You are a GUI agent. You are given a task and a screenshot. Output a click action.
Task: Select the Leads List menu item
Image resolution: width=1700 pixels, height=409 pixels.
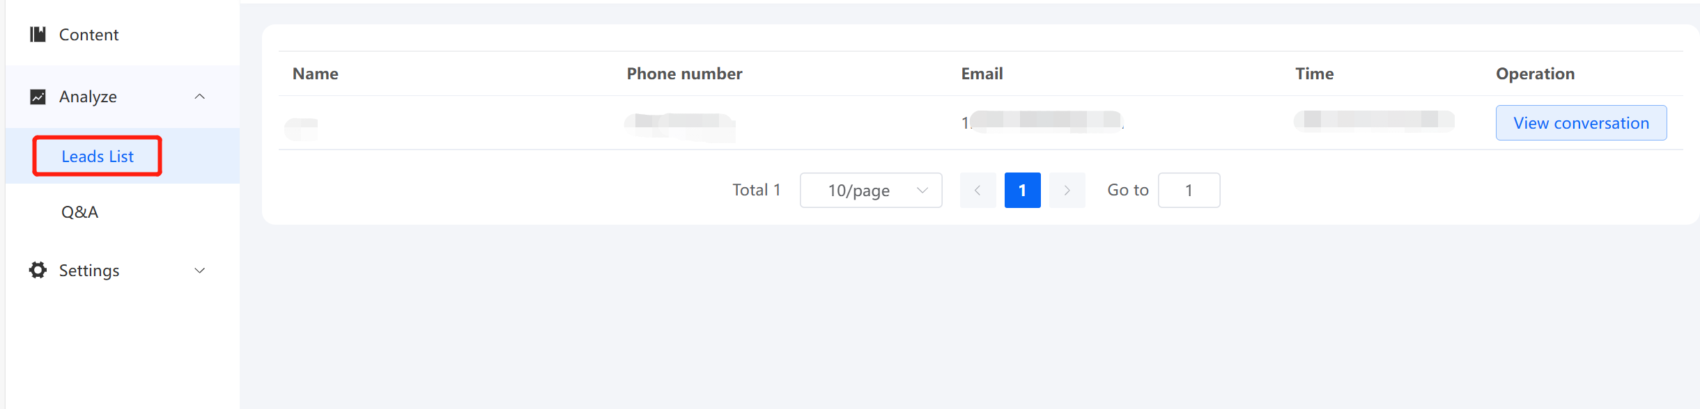[x=97, y=156]
